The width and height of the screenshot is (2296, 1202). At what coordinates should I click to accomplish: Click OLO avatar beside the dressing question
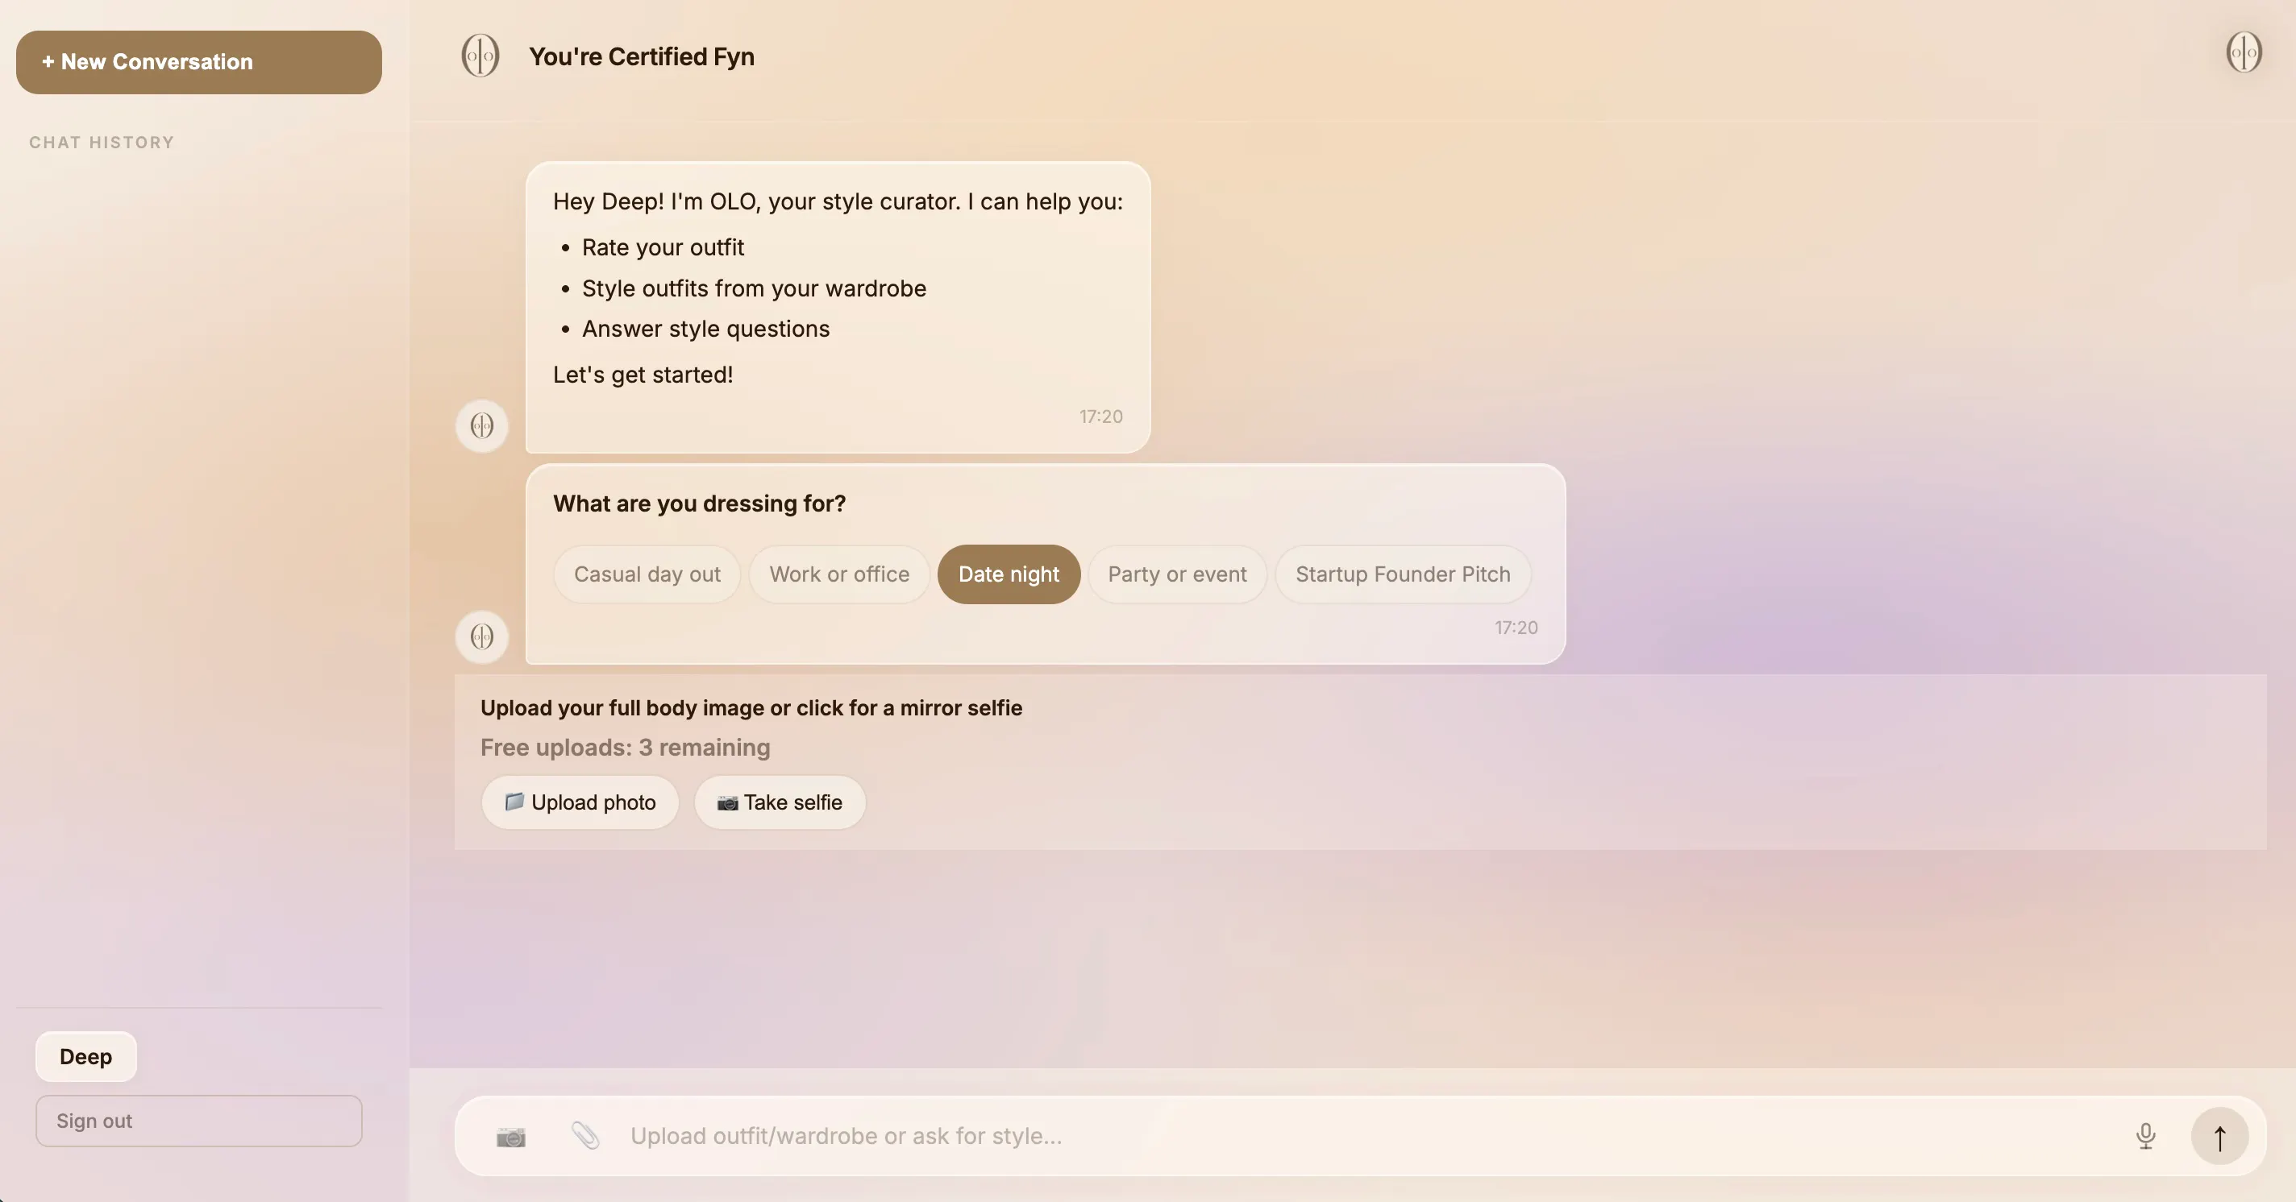click(x=482, y=636)
